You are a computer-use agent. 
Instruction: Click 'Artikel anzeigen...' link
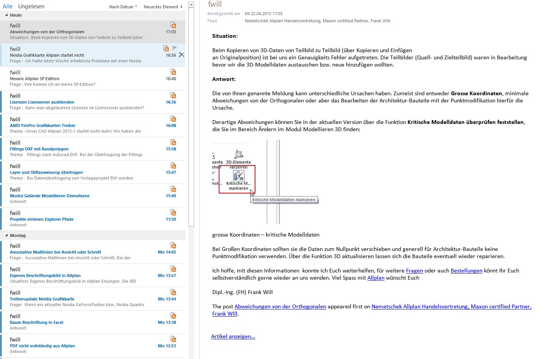233,336
